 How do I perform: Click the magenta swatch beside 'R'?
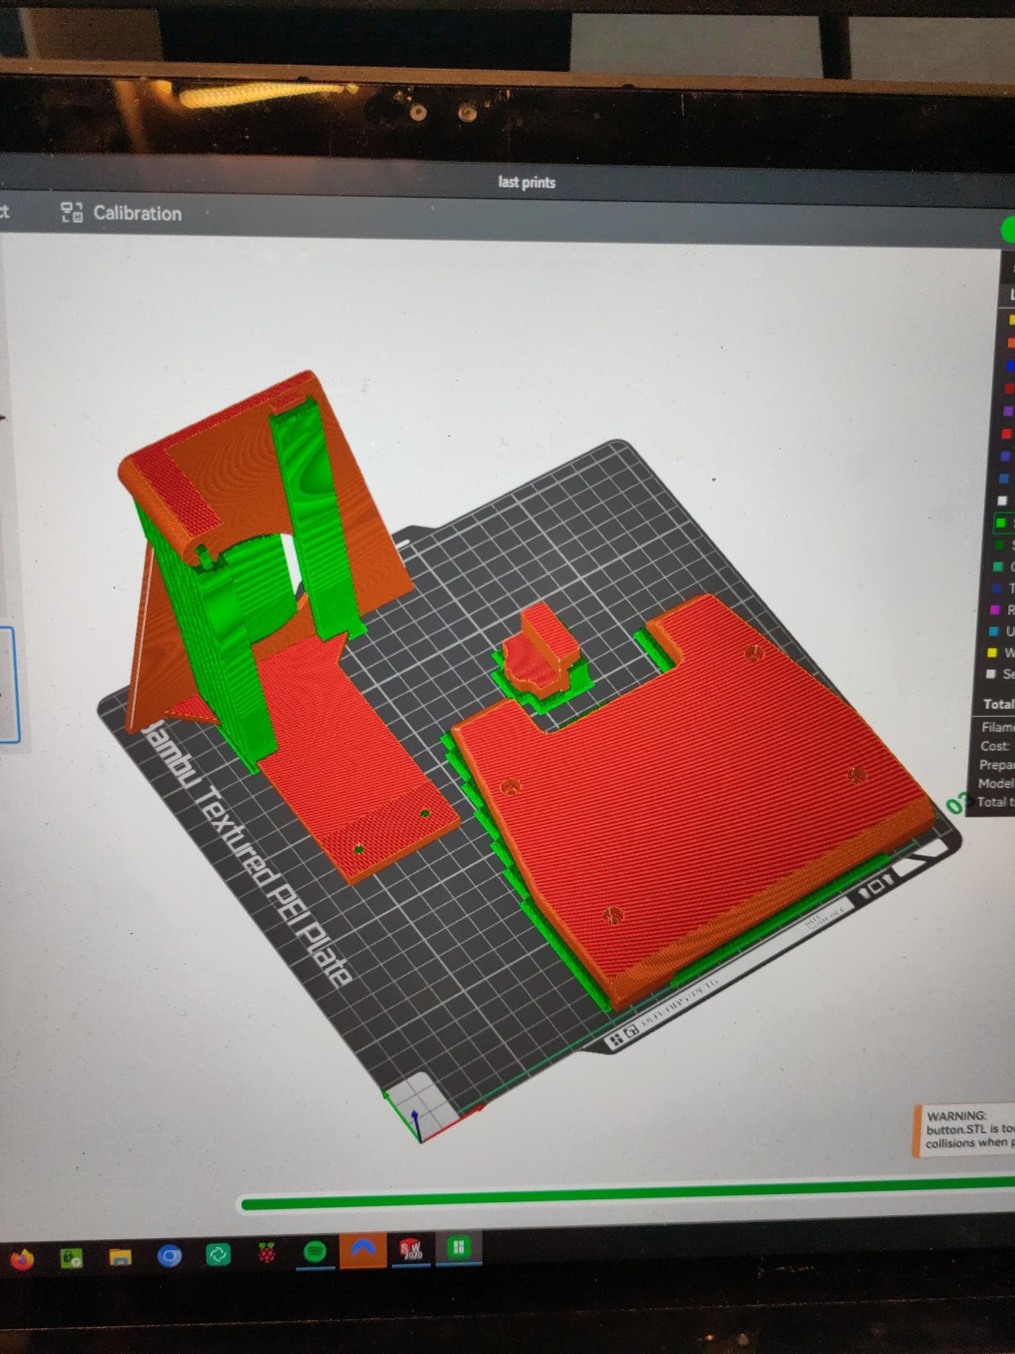(x=995, y=610)
